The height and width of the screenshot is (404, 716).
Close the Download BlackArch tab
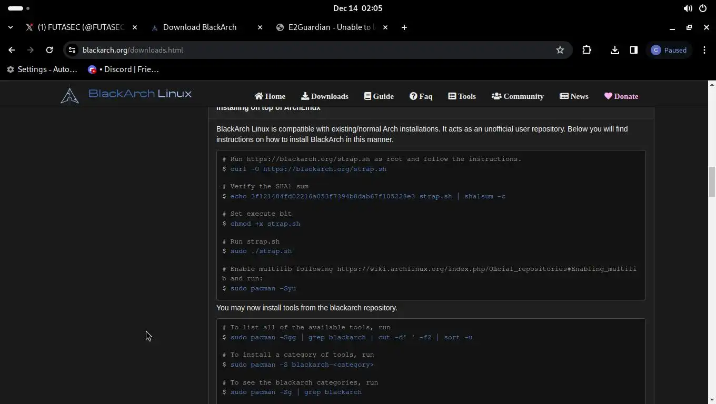coord(260,27)
